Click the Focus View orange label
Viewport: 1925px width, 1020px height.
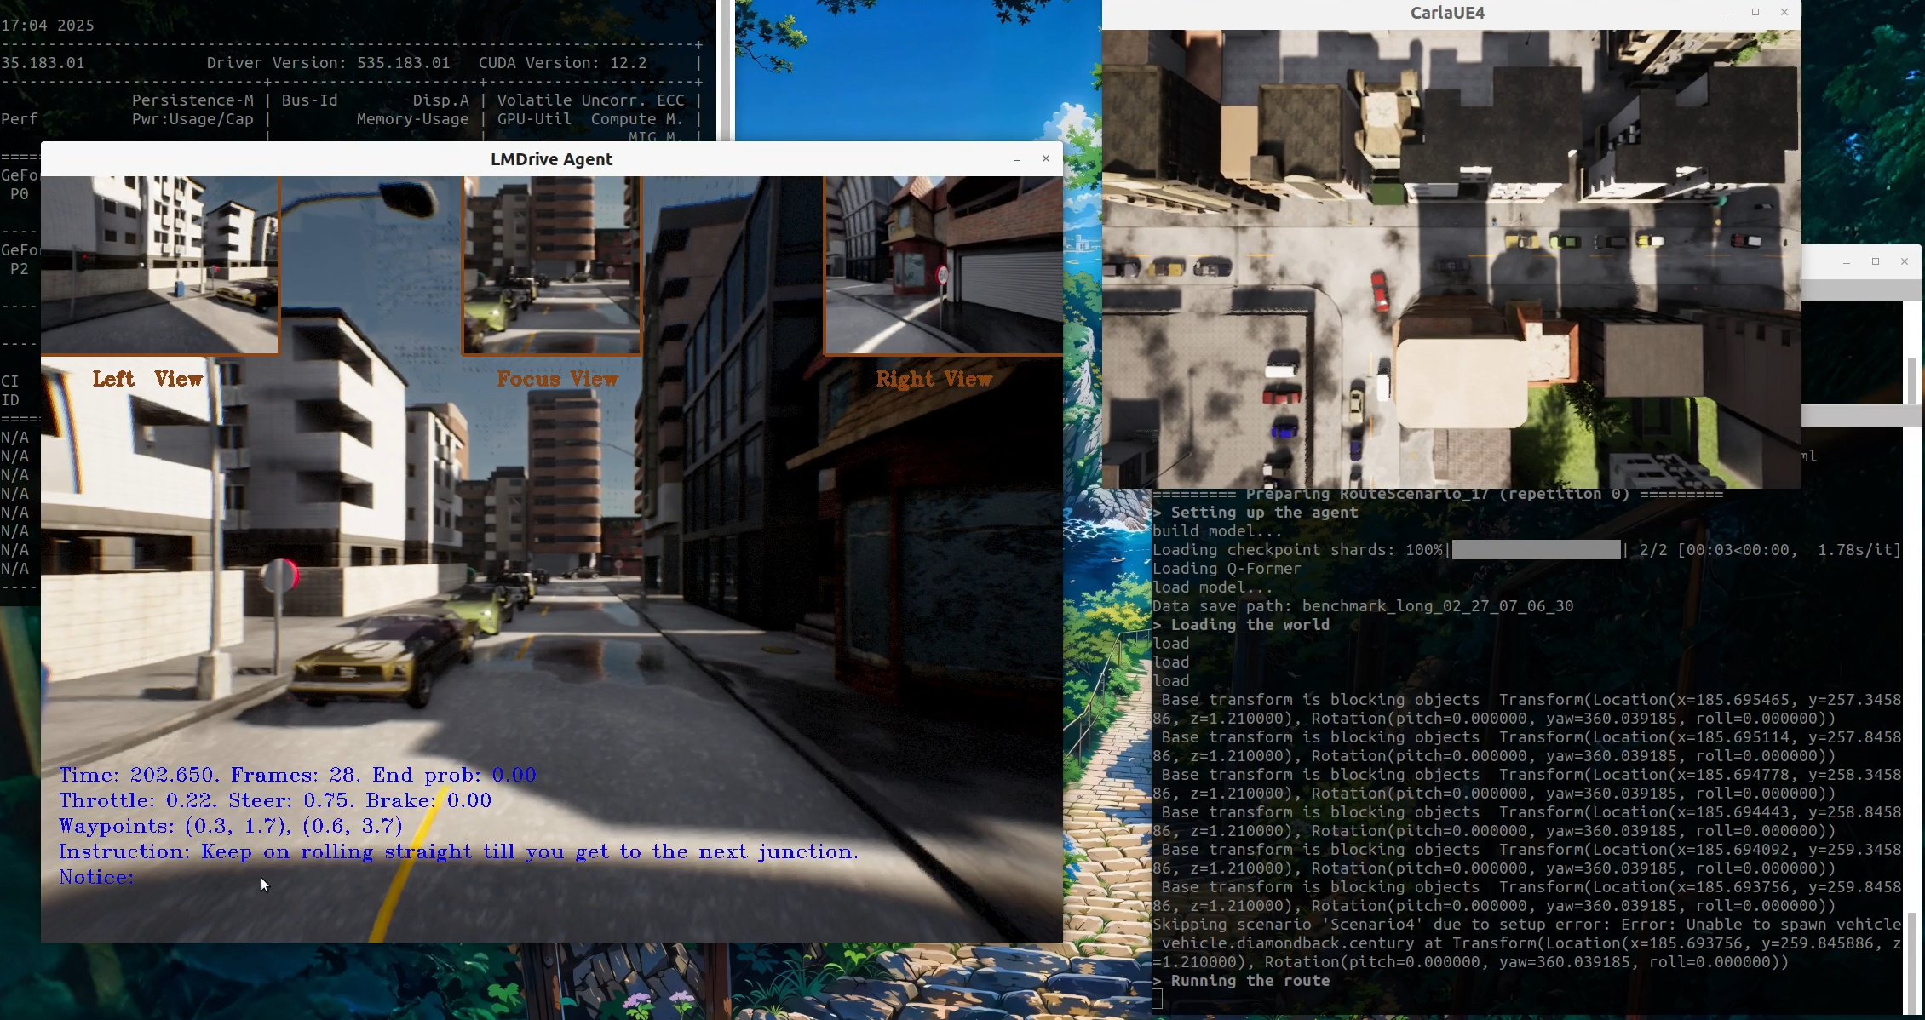click(557, 379)
